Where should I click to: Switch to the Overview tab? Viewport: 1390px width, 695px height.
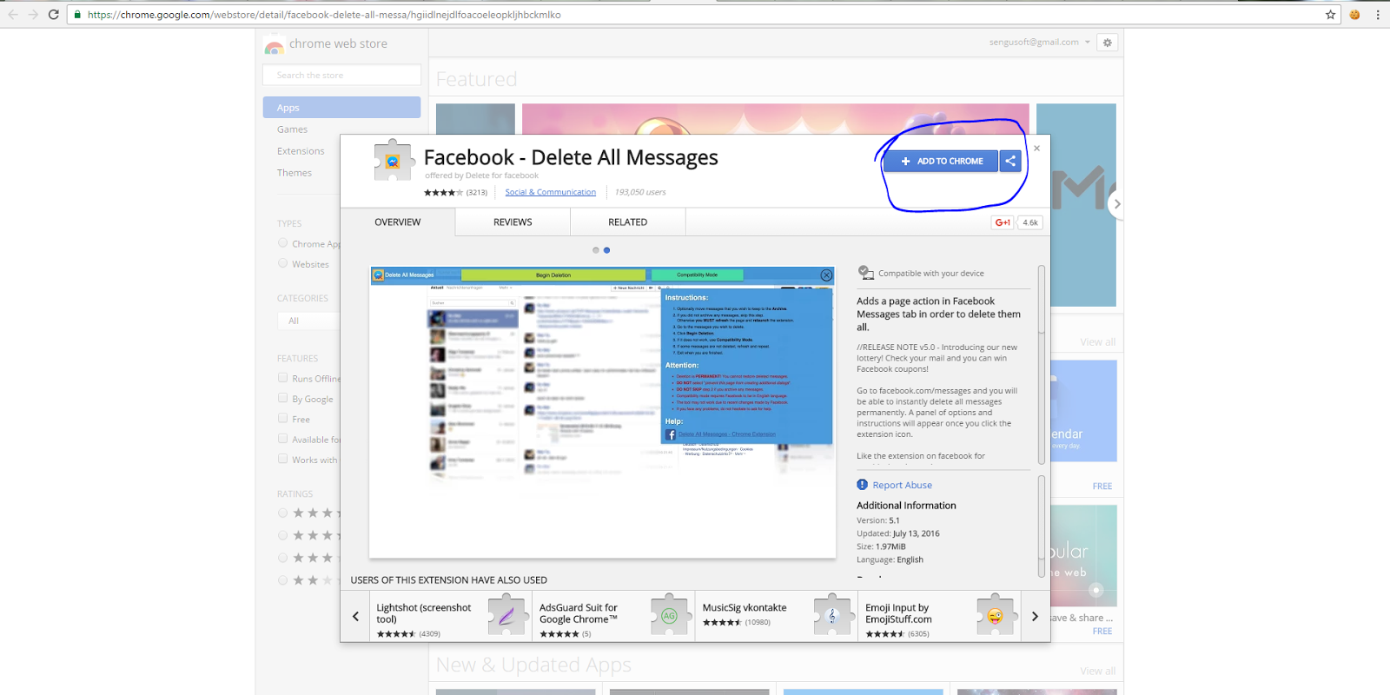[x=398, y=222]
